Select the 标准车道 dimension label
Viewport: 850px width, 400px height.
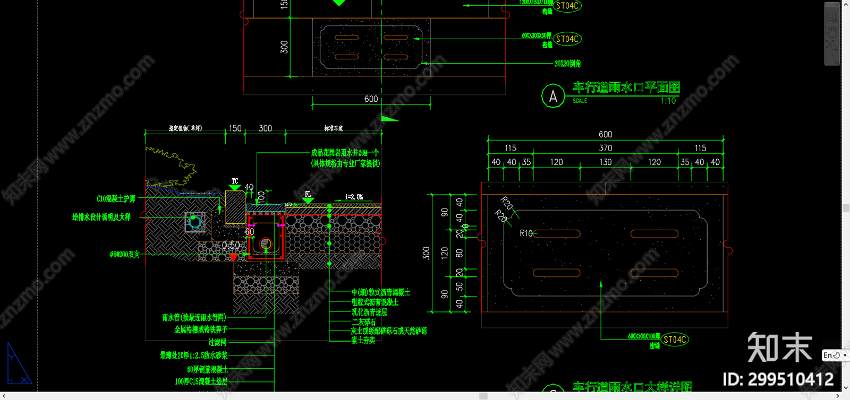(x=334, y=128)
